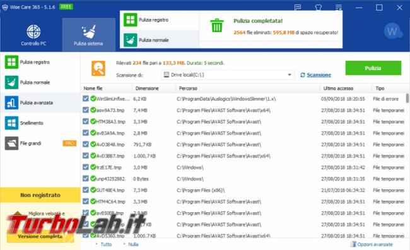The width and height of the screenshot is (410, 250).
Task: Click the FREE badge in title bar
Action: pos(66,7)
